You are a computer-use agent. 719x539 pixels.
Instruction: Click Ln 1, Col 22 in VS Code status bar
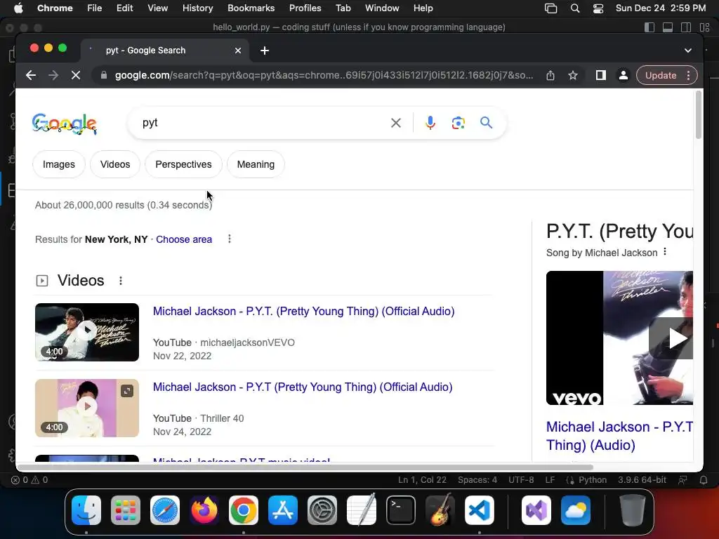422,480
